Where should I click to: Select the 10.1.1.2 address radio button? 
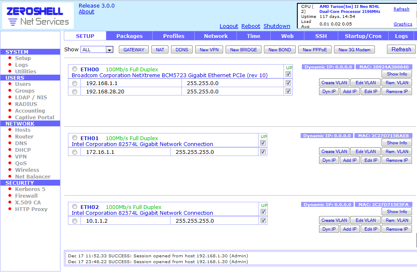tap(75, 221)
